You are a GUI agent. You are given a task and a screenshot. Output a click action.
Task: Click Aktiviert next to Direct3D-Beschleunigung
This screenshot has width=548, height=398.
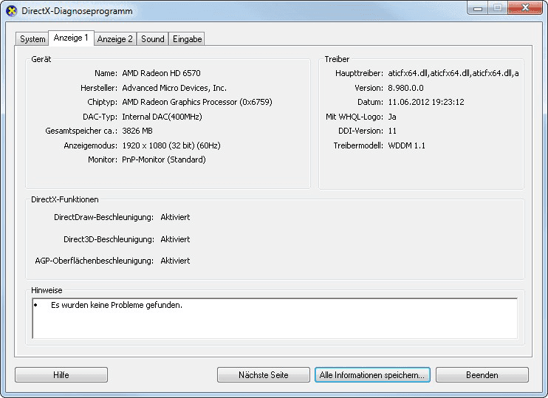coord(175,239)
